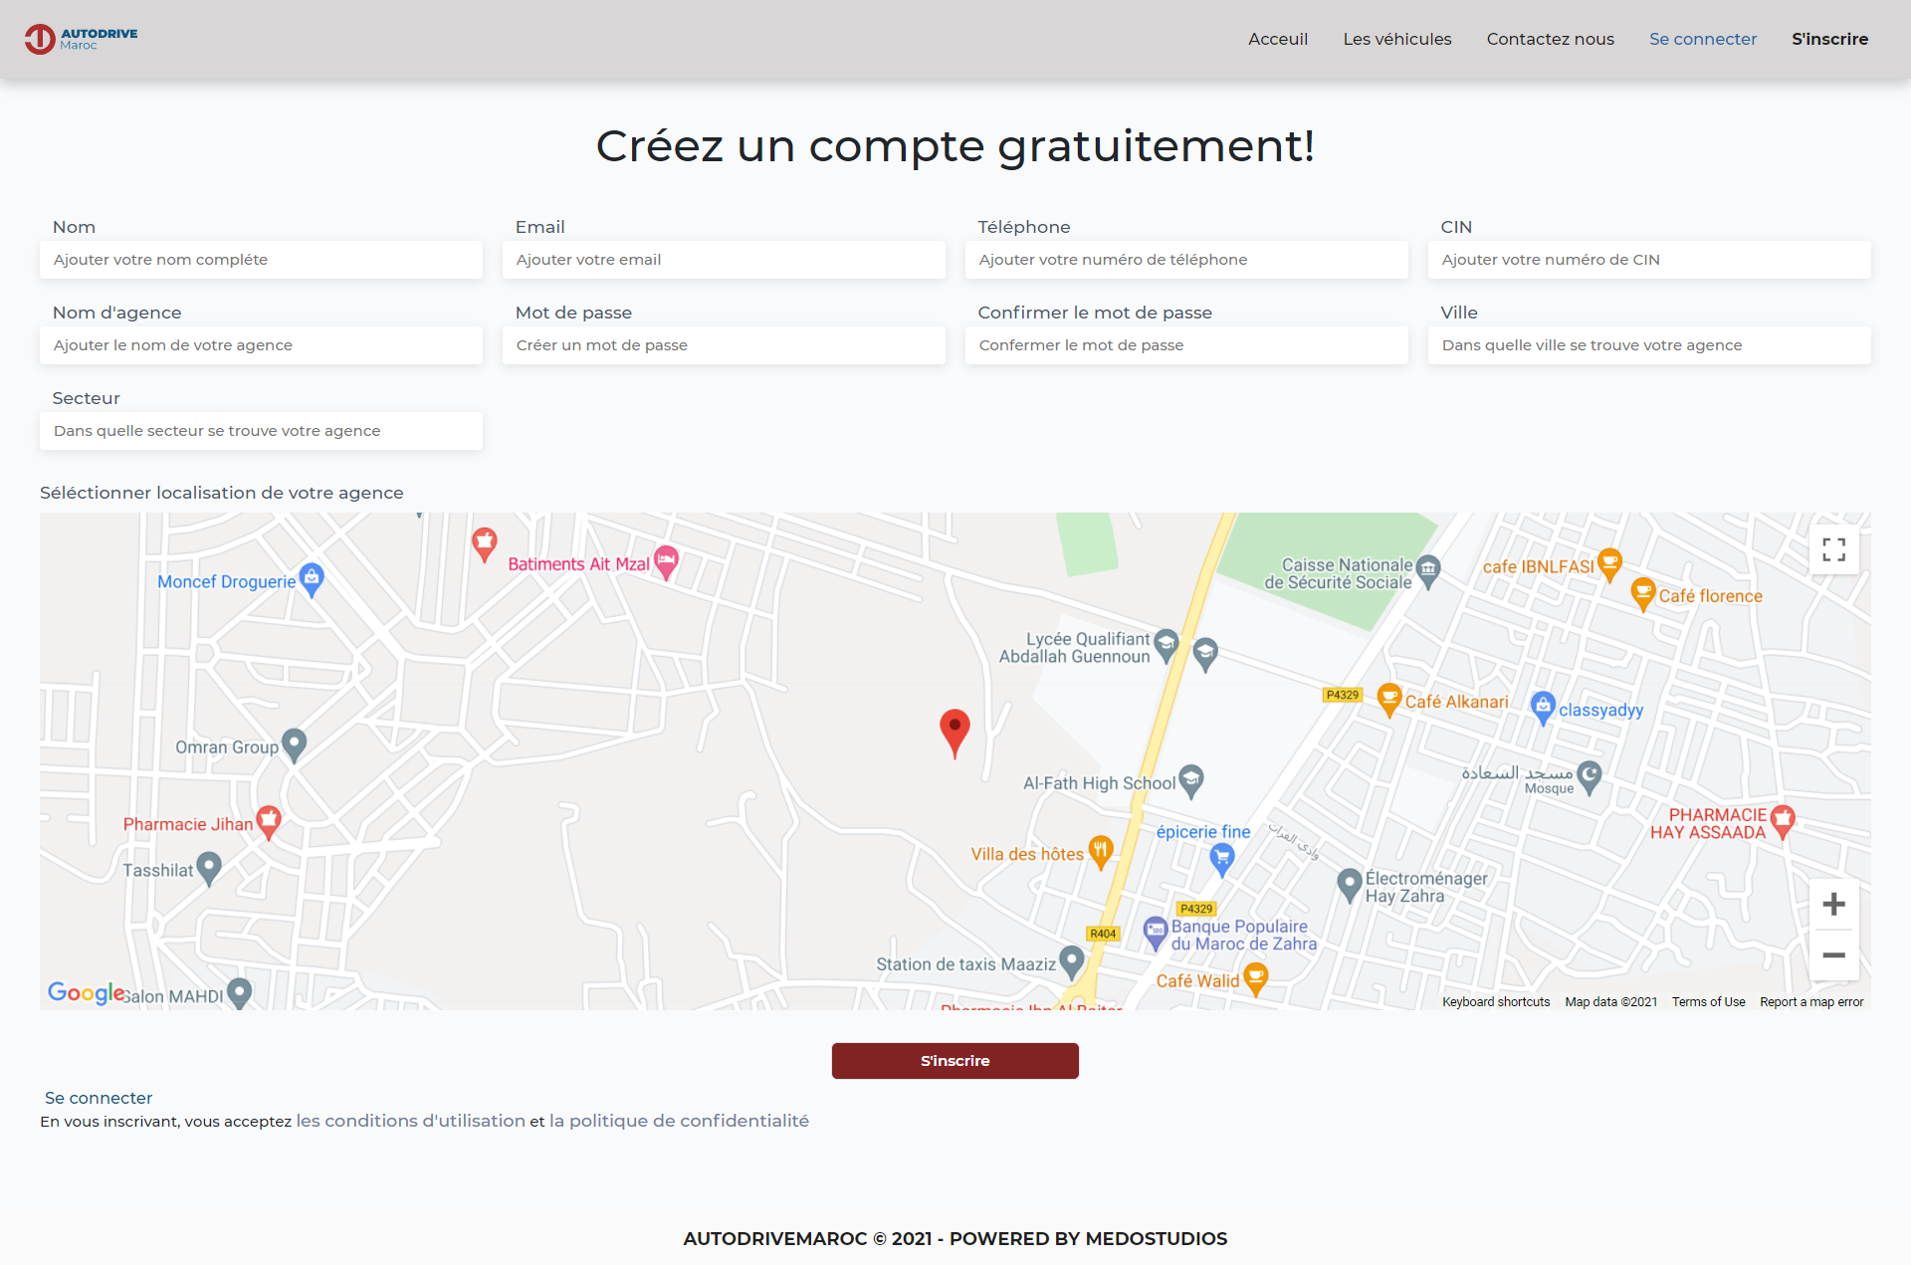Click the Café Alkanari pin
Viewport: 1911px width, 1265px height.
pyautogui.click(x=1389, y=701)
